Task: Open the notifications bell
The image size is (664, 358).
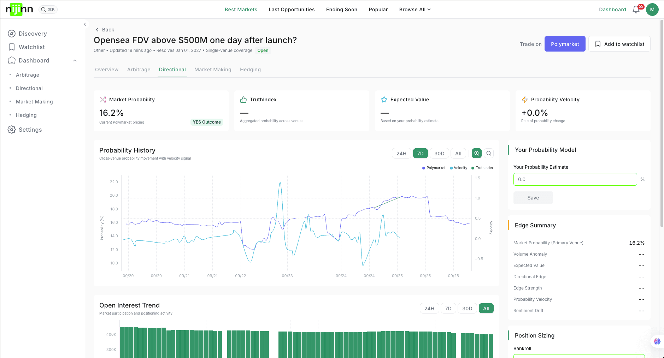Action: pos(636,10)
